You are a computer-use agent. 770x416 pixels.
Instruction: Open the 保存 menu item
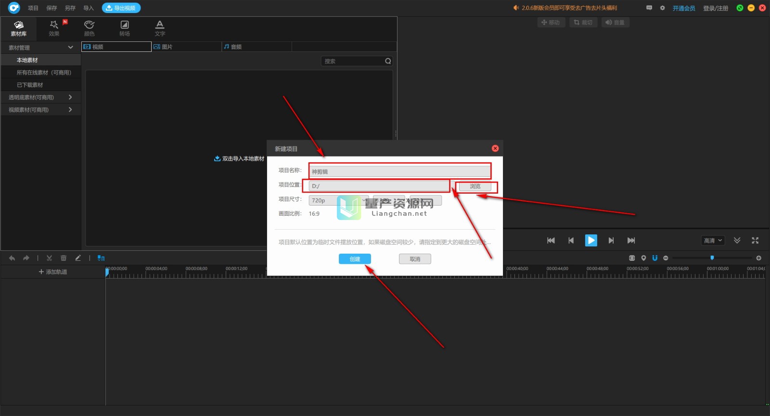(51, 8)
